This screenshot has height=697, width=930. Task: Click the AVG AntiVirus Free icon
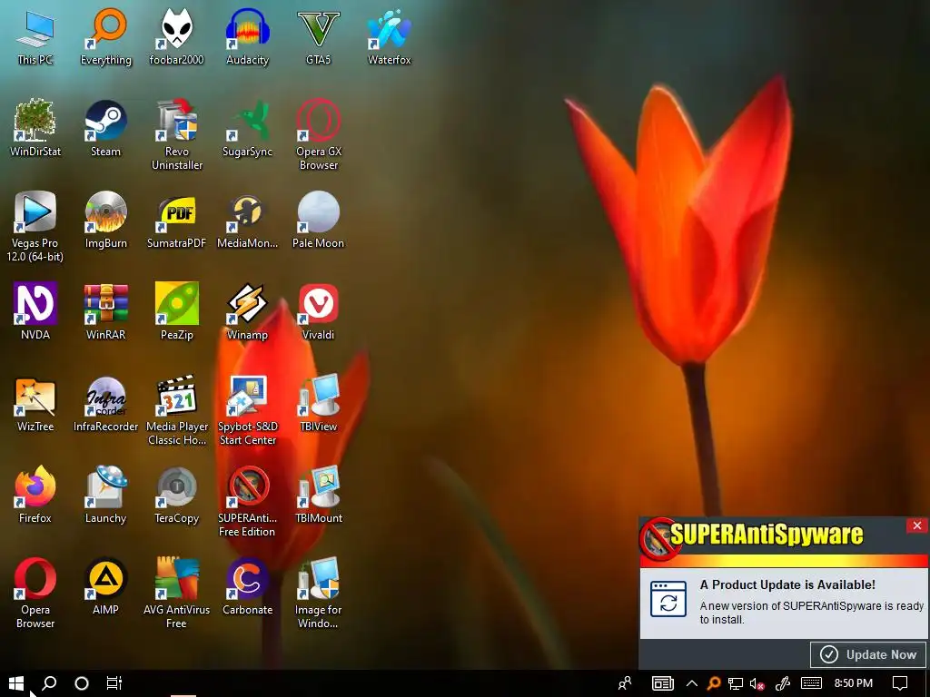(176, 593)
